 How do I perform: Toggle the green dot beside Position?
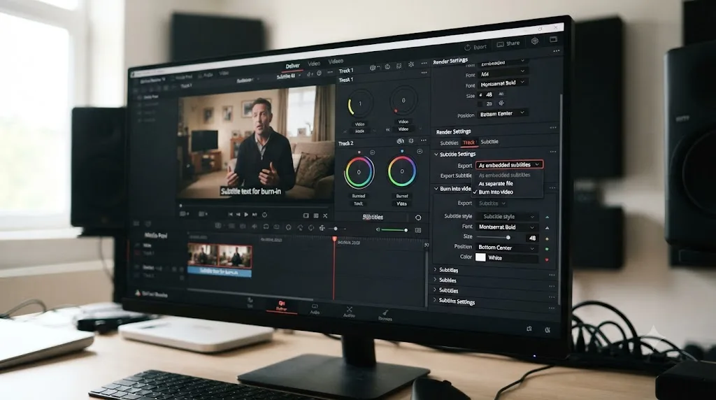pyautogui.click(x=547, y=249)
